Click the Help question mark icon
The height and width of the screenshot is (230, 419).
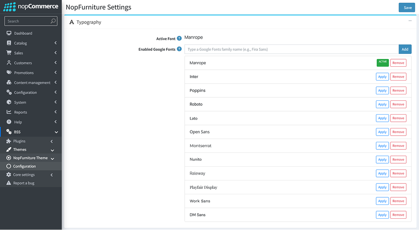9,122
